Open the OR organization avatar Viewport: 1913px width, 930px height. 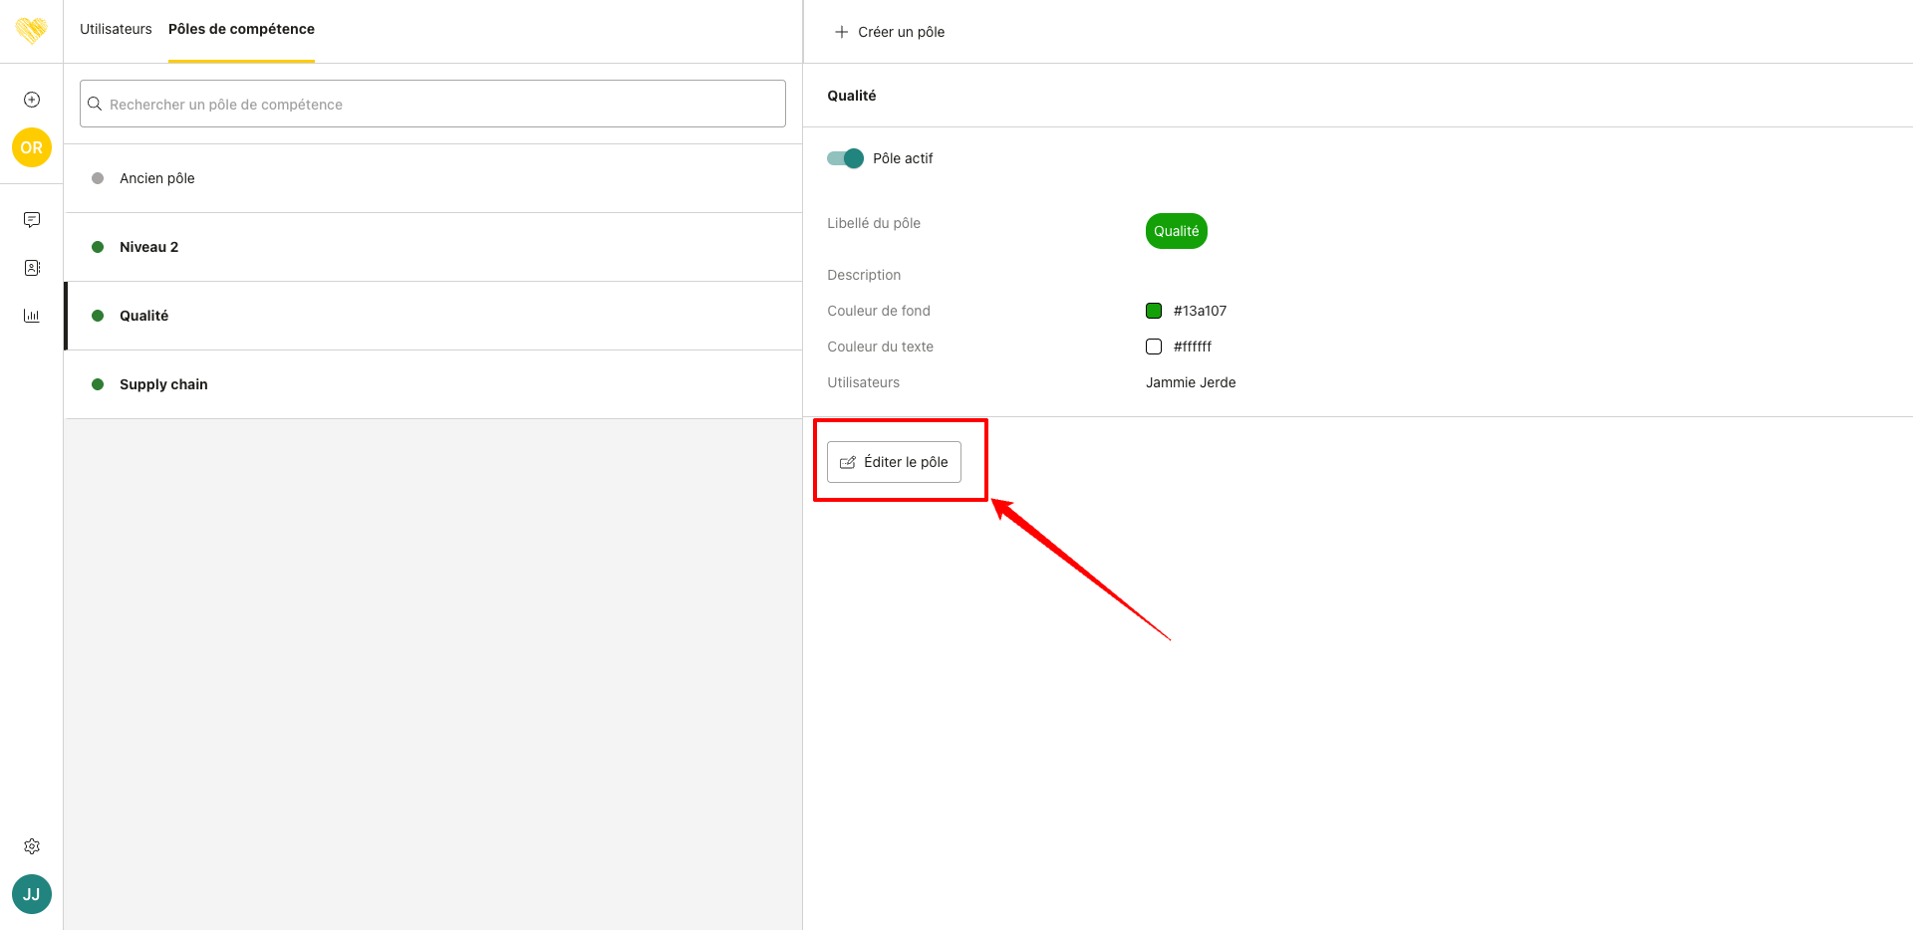coord(32,147)
